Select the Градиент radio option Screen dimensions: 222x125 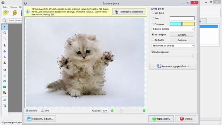click(153, 24)
